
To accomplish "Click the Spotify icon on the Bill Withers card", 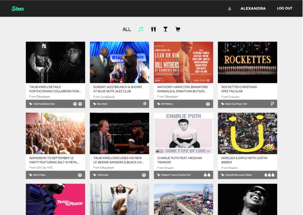I will (208, 104).
